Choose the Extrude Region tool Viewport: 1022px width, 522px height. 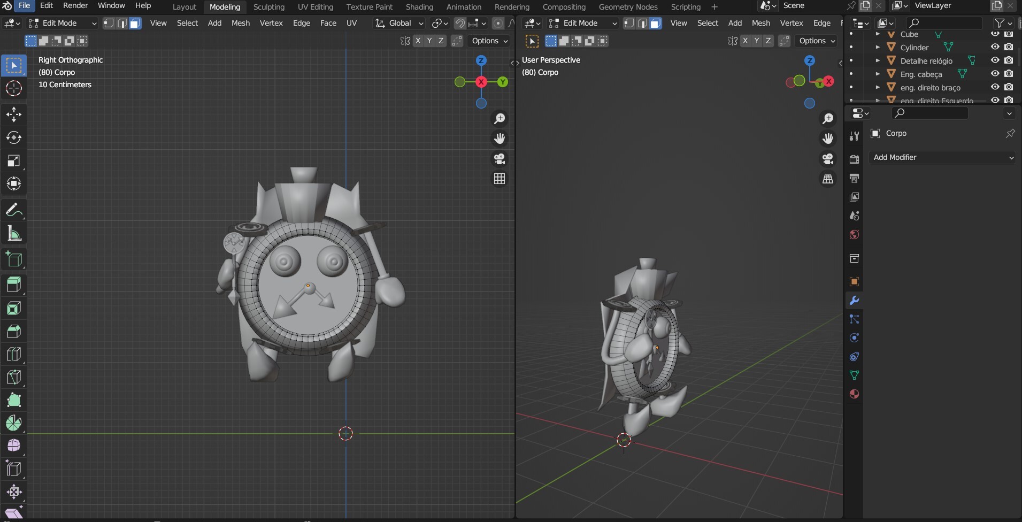pyautogui.click(x=14, y=285)
